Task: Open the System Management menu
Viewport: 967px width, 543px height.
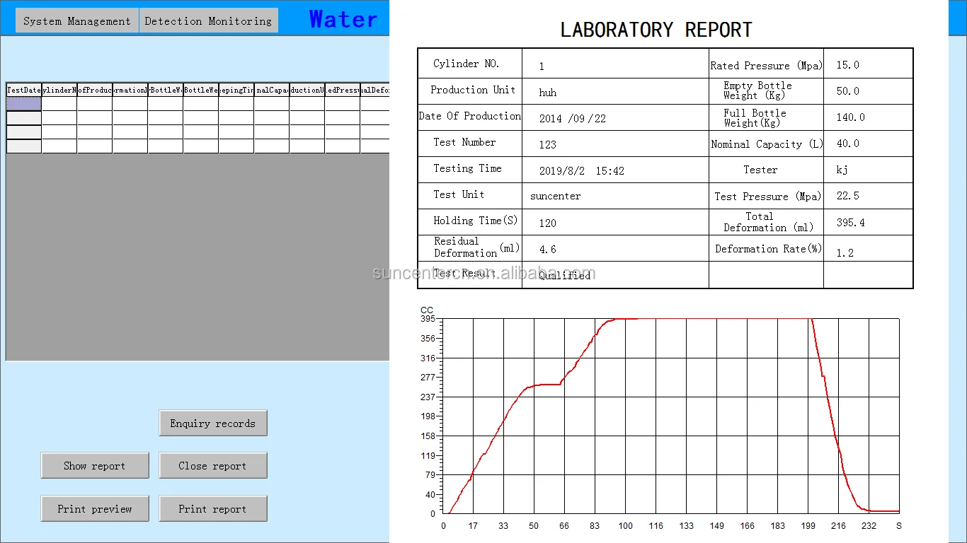Action: pyautogui.click(x=76, y=21)
